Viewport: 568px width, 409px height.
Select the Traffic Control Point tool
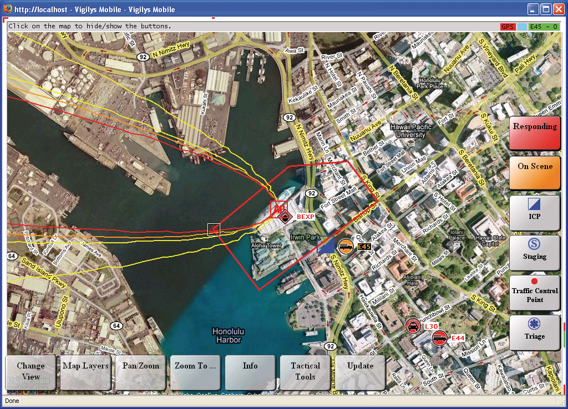535,293
